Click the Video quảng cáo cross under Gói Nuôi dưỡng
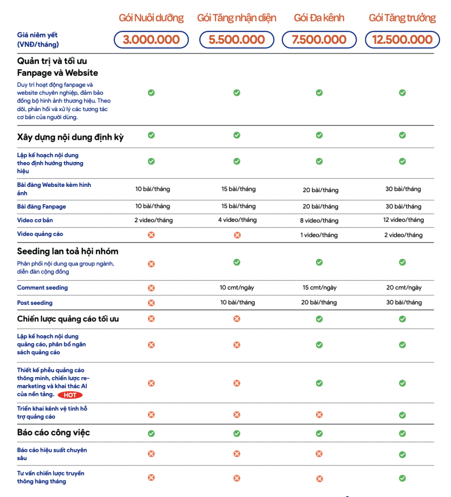 click(151, 235)
